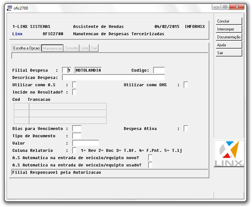This screenshot has width=252, height=207.
Task: Open Ajuda help button
Action: pyautogui.click(x=229, y=45)
